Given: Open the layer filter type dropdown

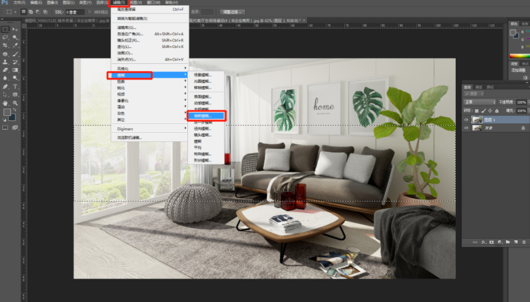Looking at the screenshot, I should click(473, 94).
